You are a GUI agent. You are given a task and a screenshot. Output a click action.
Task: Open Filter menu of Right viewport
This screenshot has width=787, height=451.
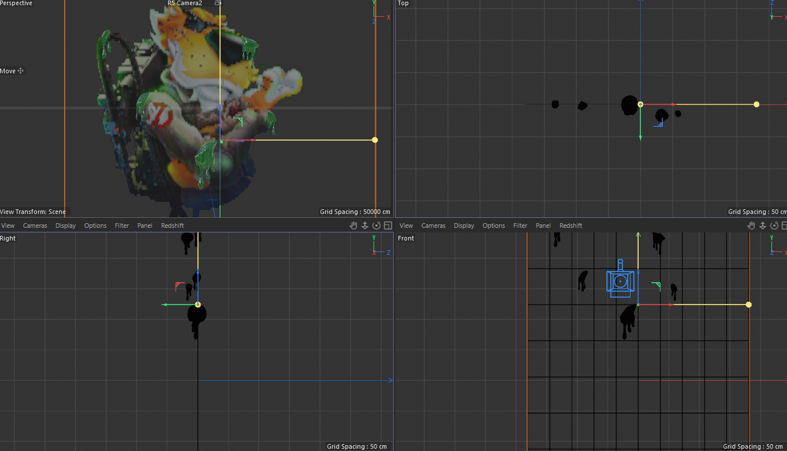pos(122,225)
